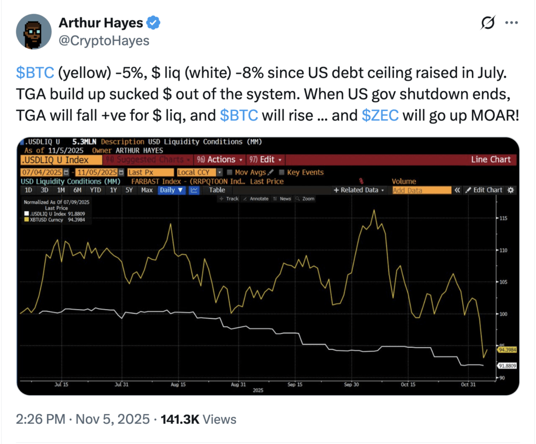Viewport: 536px width, 444px height.
Task: Select the YTD time range tab
Action: click(96, 190)
